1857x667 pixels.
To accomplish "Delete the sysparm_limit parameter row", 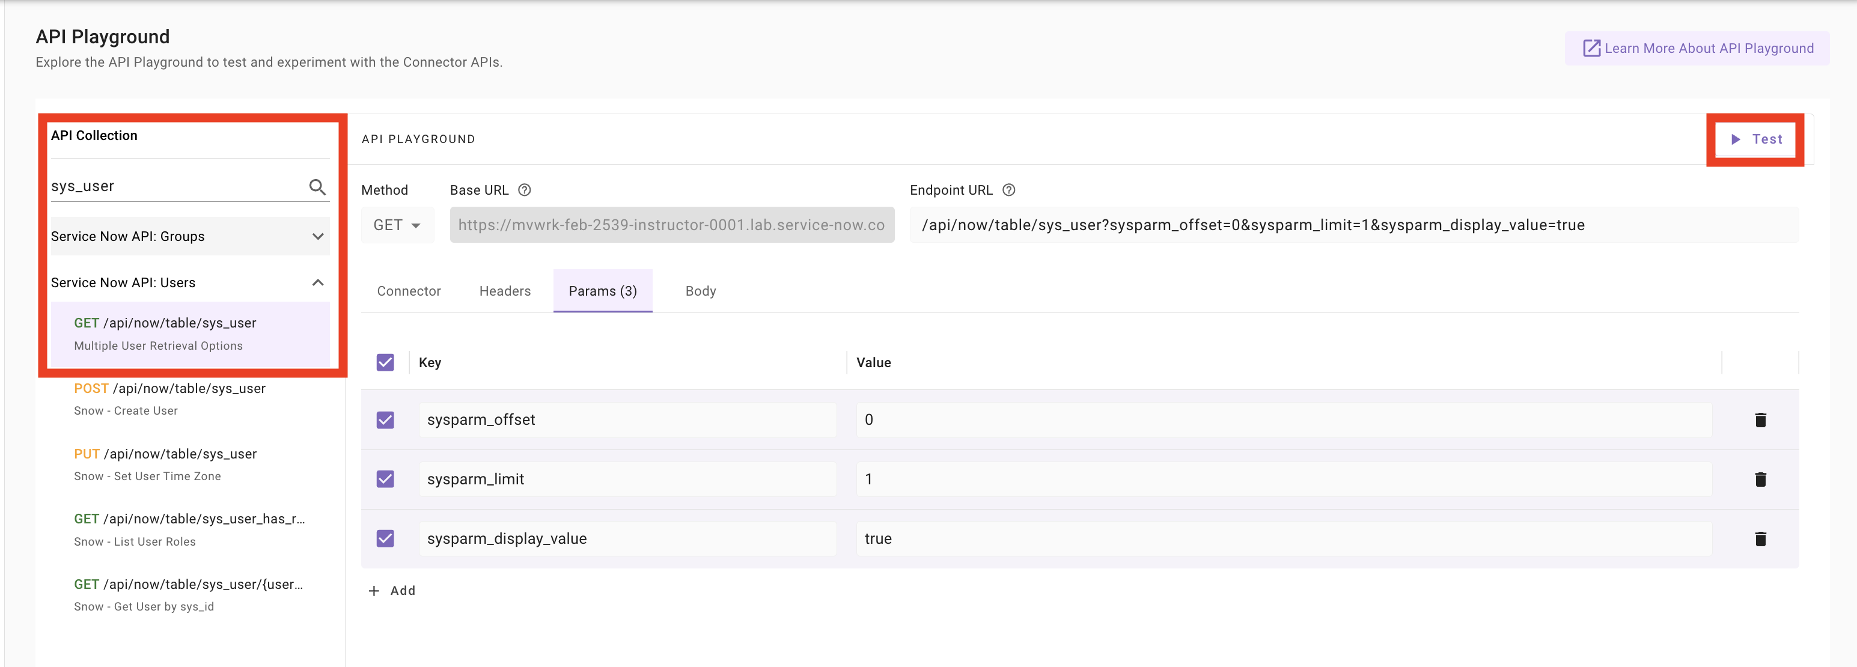I will point(1760,479).
